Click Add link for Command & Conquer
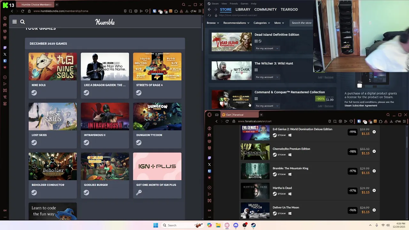This screenshot has width=409, height=230. coord(320,106)
